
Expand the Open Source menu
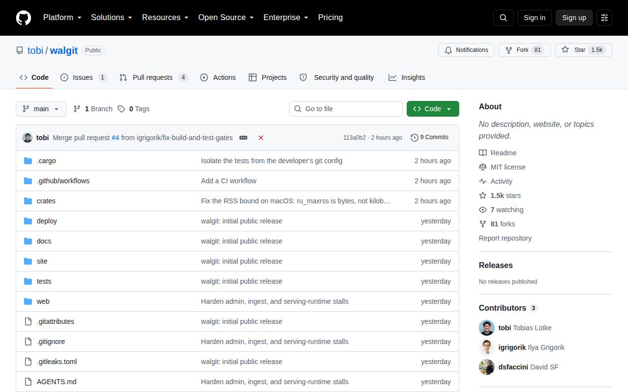[x=226, y=18]
